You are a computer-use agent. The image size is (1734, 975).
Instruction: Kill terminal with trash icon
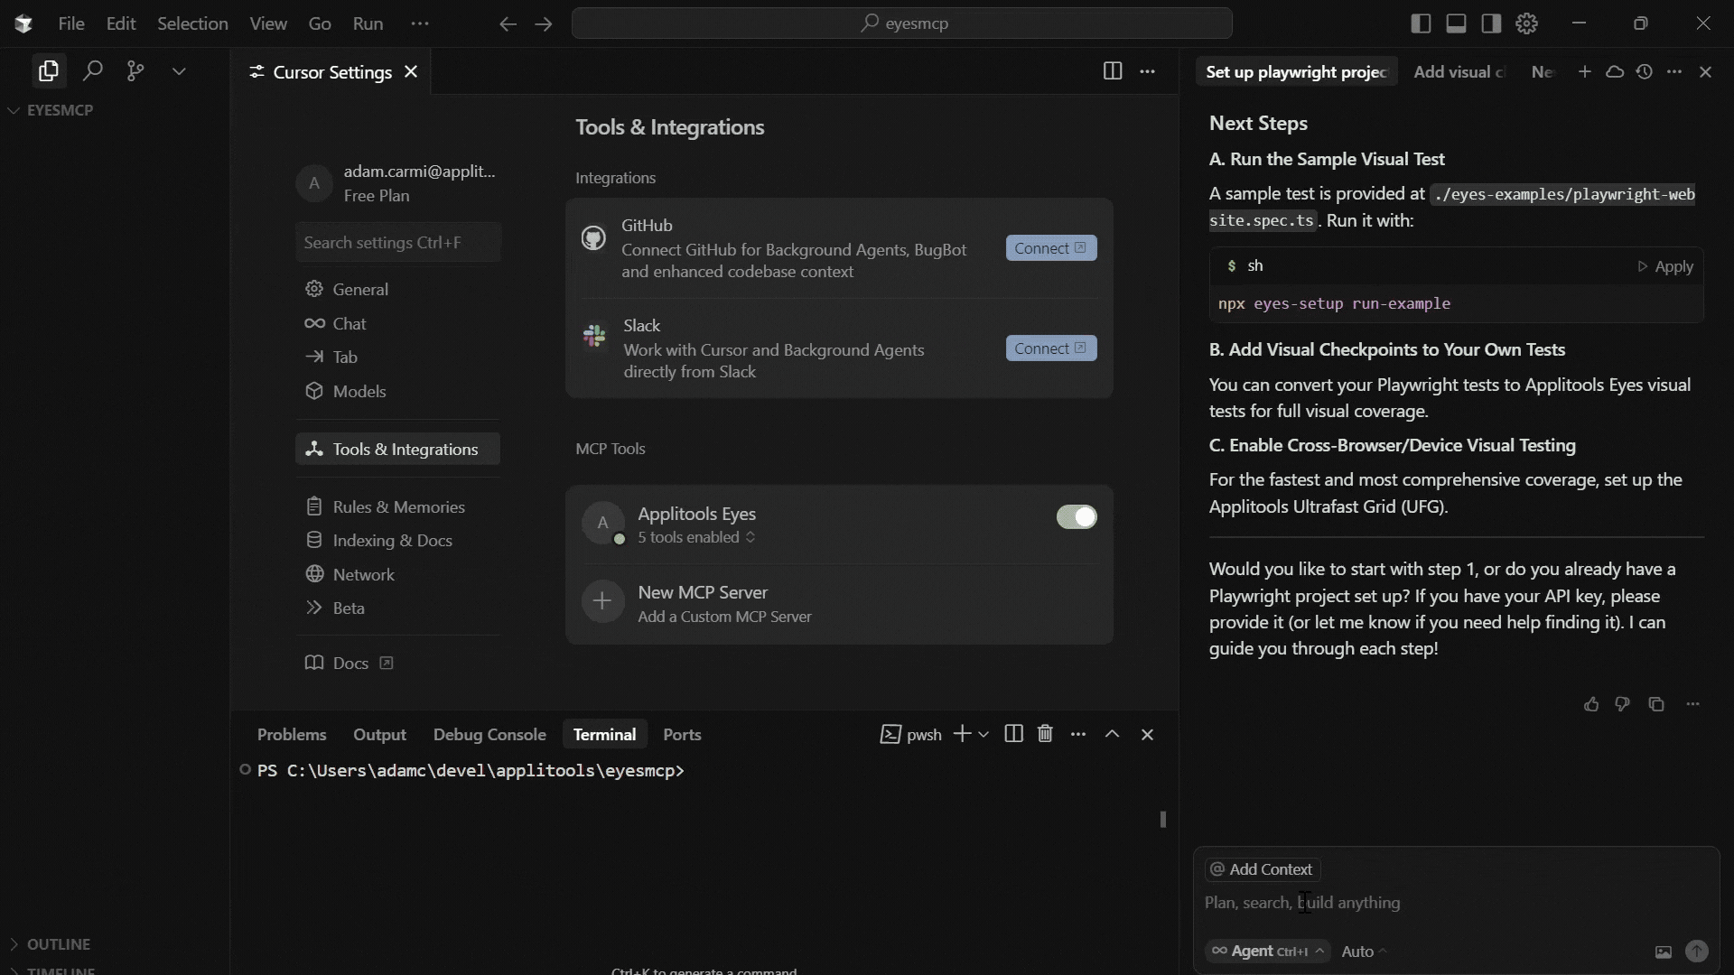click(1045, 734)
